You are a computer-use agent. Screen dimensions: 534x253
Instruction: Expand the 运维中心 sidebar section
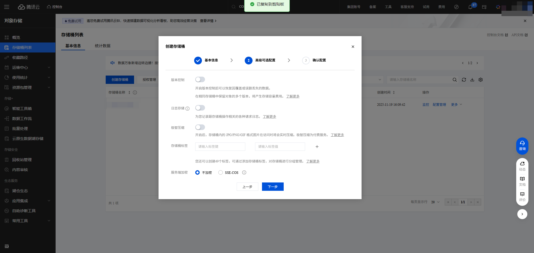click(27, 67)
